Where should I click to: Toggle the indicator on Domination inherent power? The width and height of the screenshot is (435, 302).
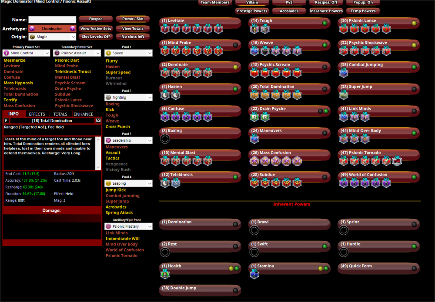(235, 225)
